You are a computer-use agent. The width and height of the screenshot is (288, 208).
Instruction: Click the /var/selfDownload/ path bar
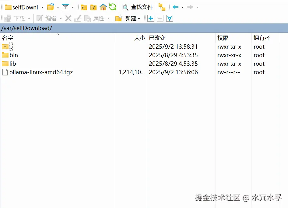click(x=144, y=28)
